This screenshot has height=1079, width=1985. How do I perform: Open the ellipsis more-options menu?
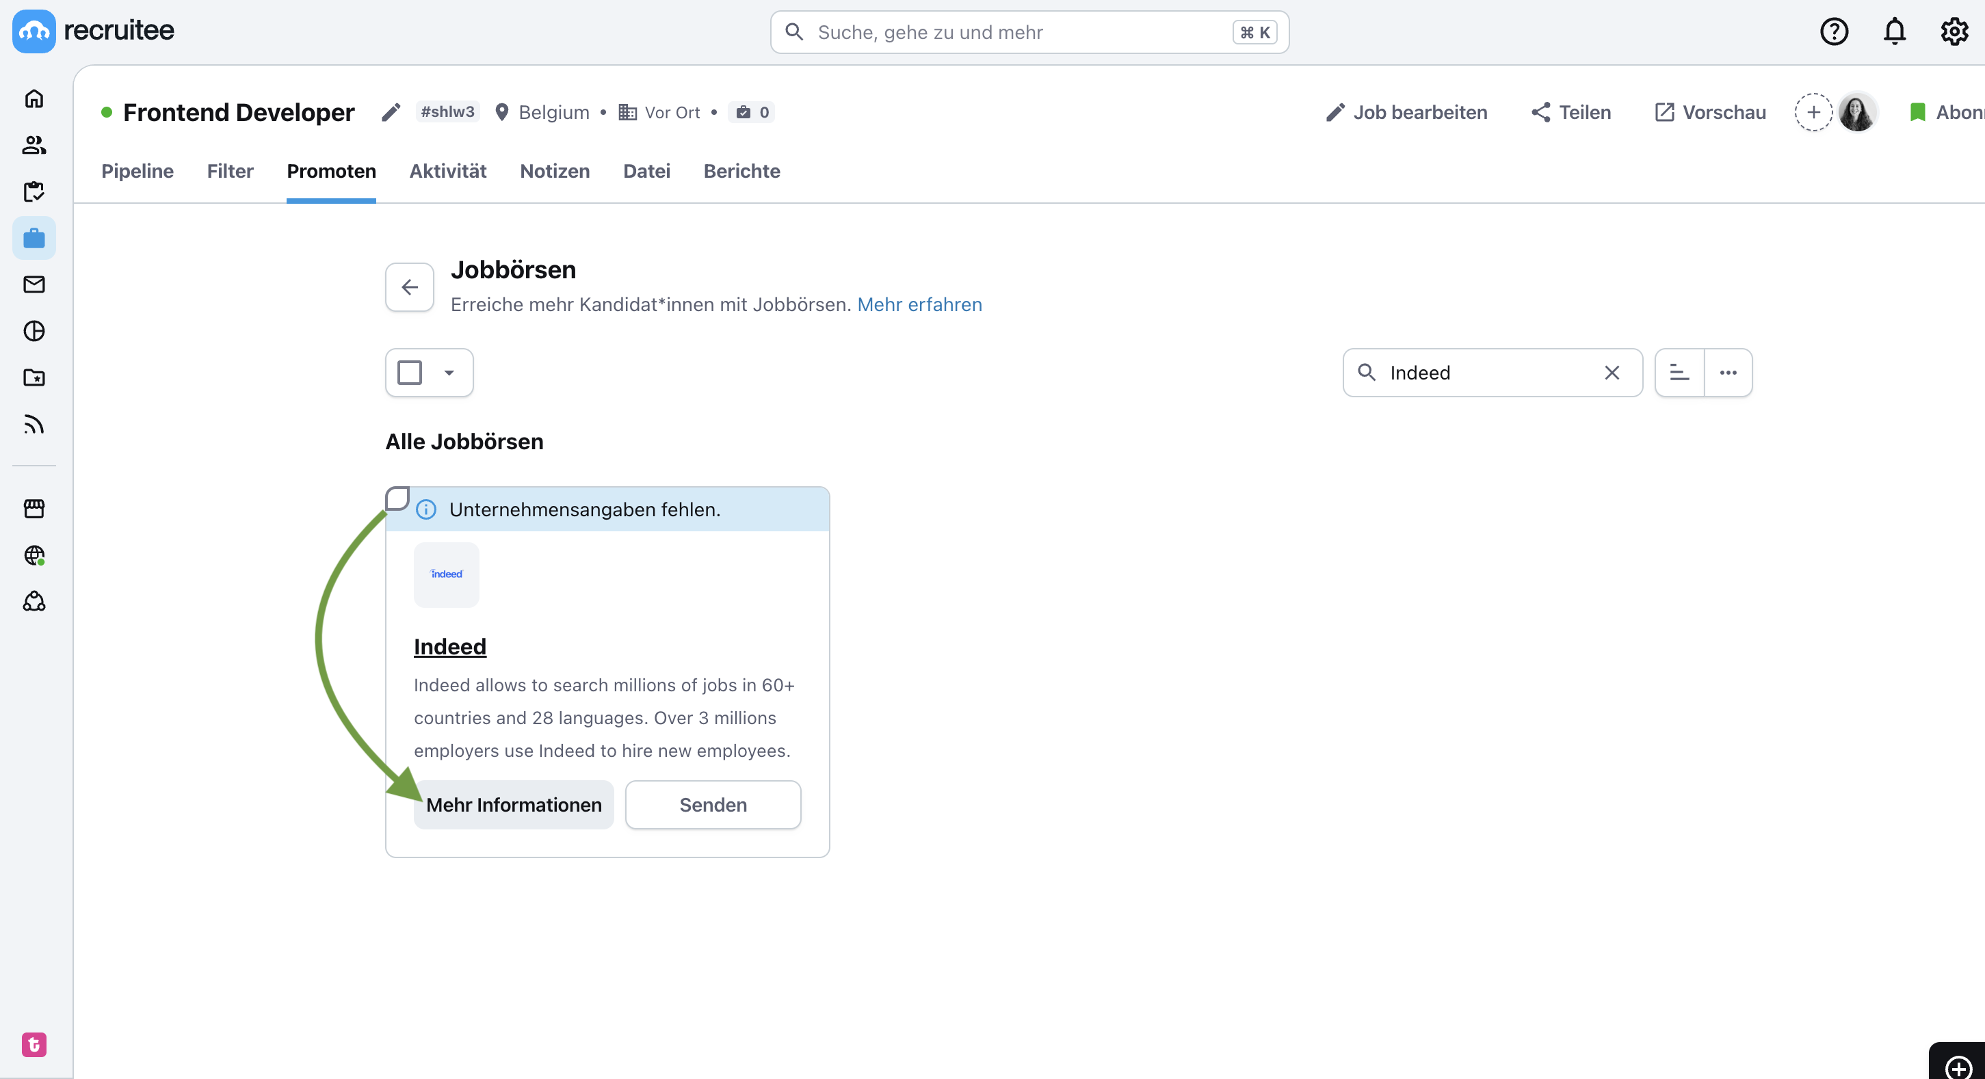[1728, 373]
